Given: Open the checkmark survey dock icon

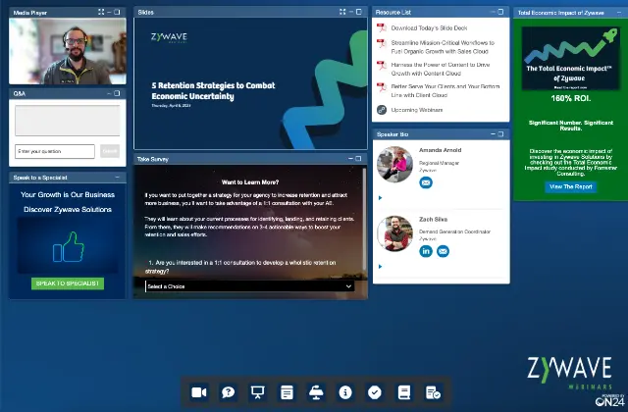Looking at the screenshot, I should coord(375,392).
